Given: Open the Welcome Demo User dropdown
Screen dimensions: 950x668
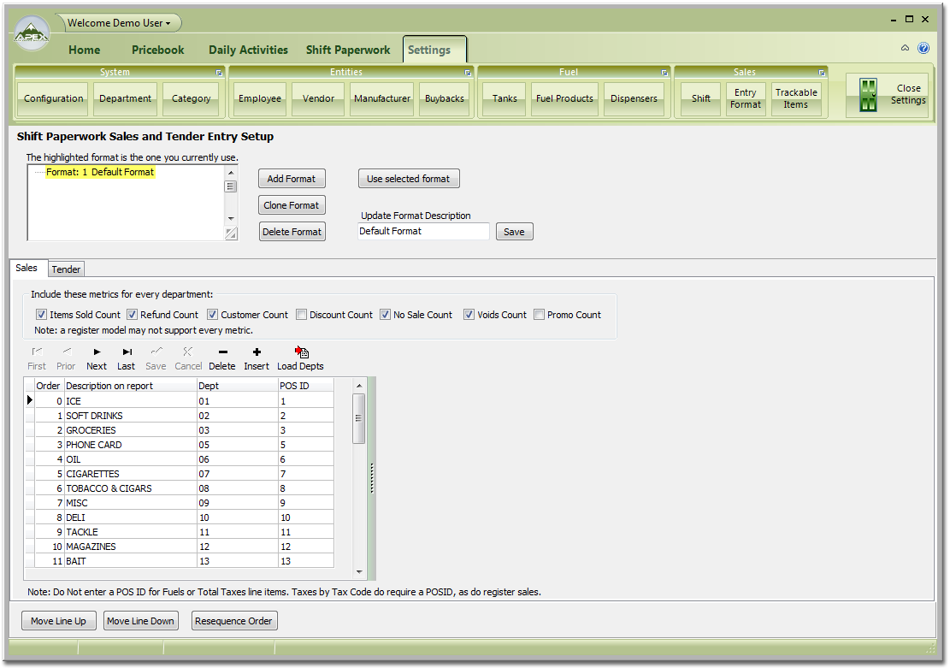Looking at the screenshot, I should 119,23.
